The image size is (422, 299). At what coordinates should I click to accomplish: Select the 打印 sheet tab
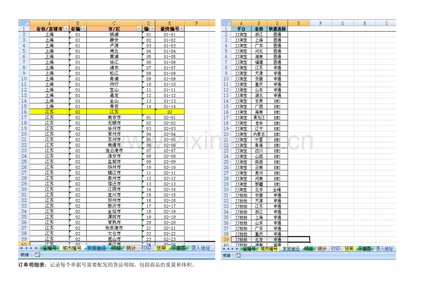point(146,248)
